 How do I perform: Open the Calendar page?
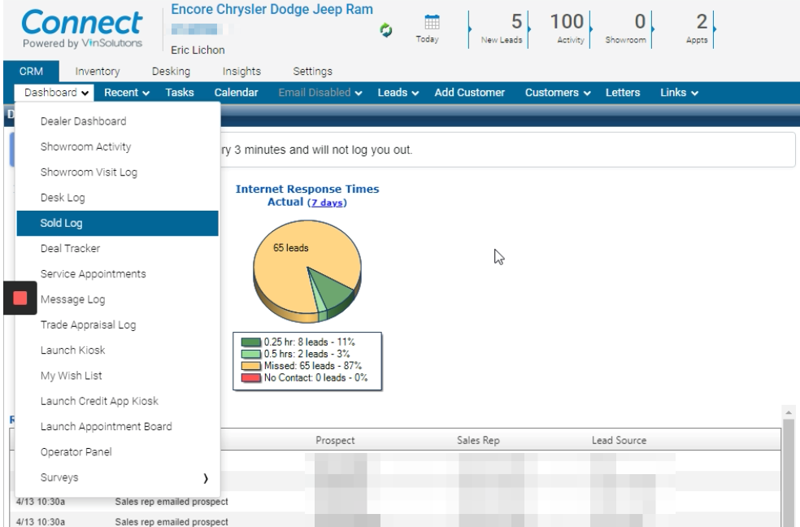click(237, 93)
